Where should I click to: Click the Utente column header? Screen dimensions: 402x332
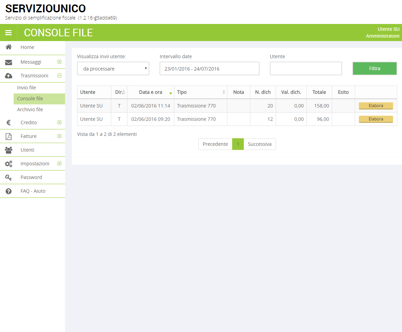tap(94, 92)
